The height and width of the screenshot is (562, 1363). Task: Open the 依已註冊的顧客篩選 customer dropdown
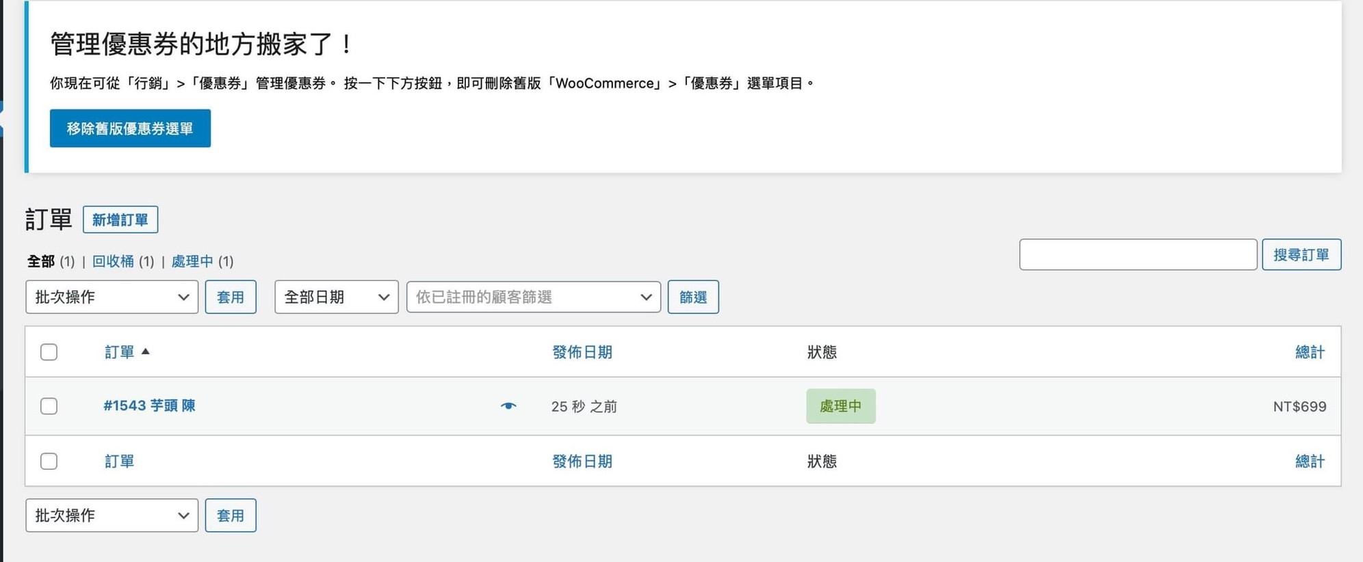pos(533,297)
